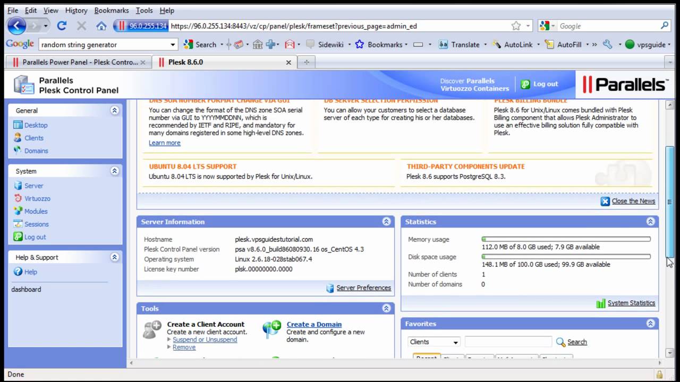The height and width of the screenshot is (382, 680).
Task: Click the Favorites search magnifier icon
Action: point(560,342)
